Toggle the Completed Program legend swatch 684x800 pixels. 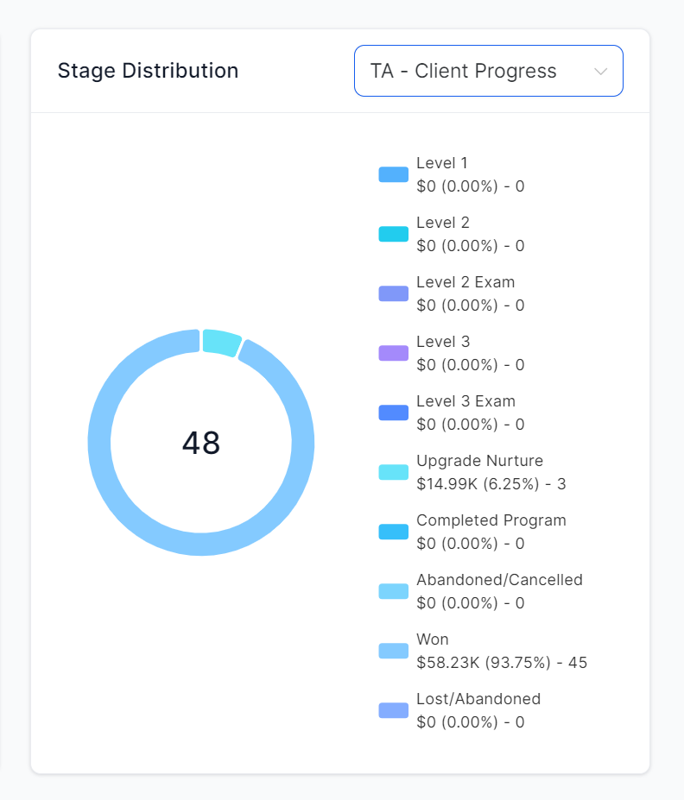tap(393, 532)
